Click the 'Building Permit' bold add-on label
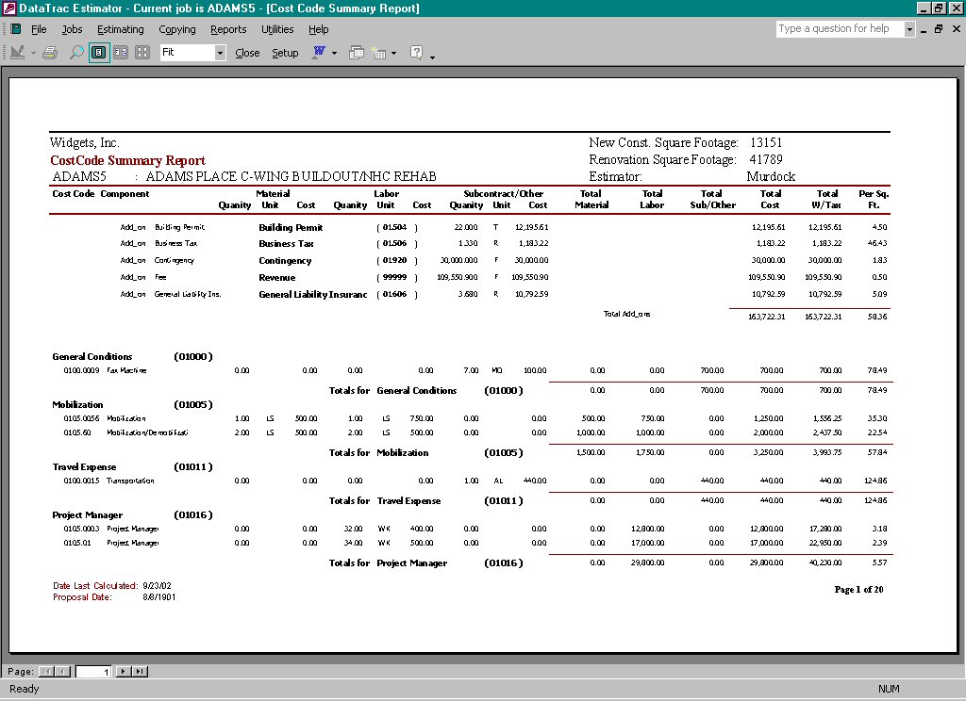 (291, 227)
